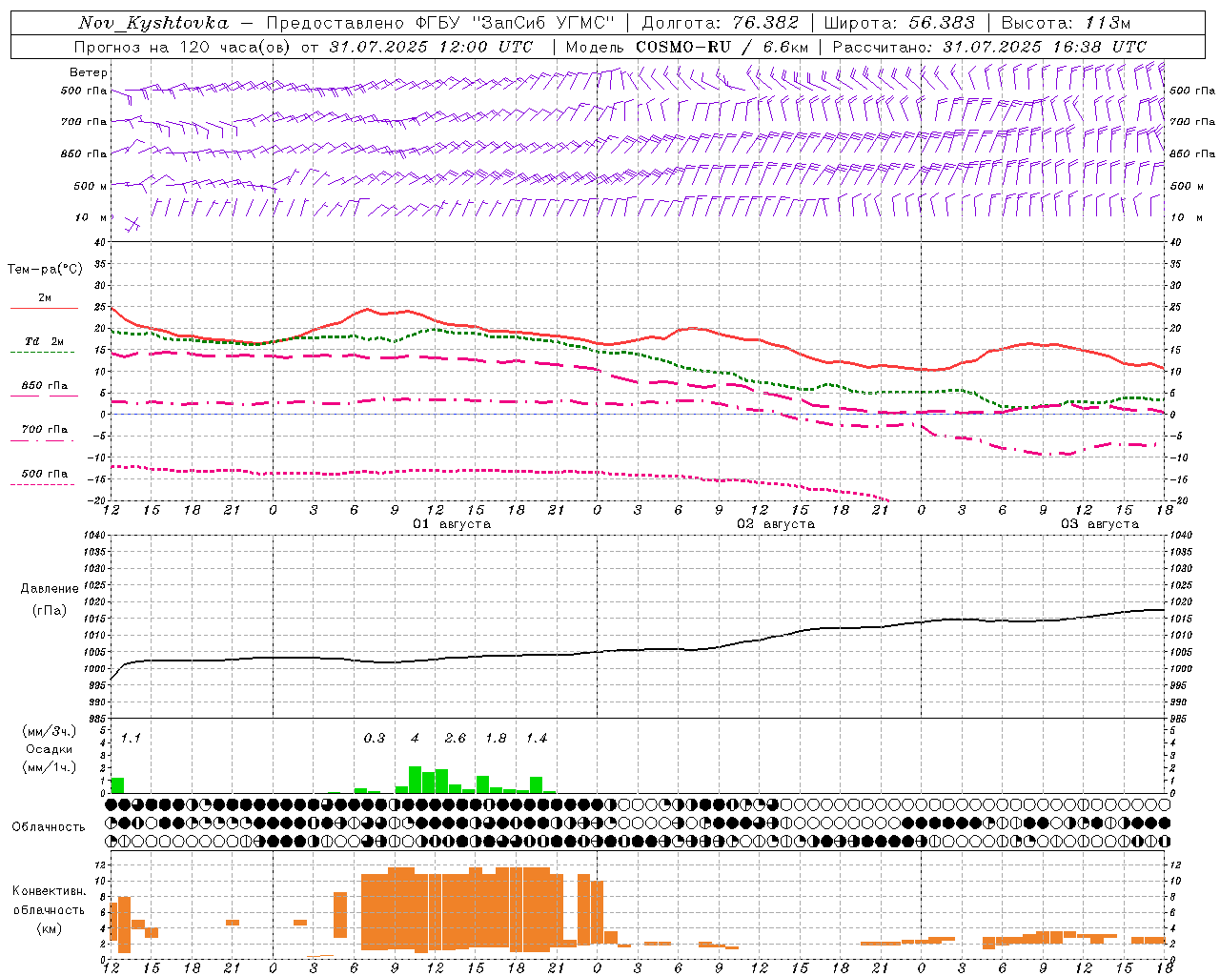
Task: Click the forecast start time 31.07.2025 12:00 UTC
Action: 431,47
